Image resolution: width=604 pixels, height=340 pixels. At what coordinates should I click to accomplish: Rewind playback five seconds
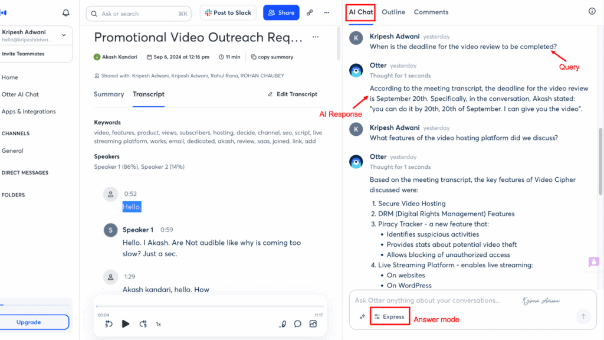click(x=109, y=324)
